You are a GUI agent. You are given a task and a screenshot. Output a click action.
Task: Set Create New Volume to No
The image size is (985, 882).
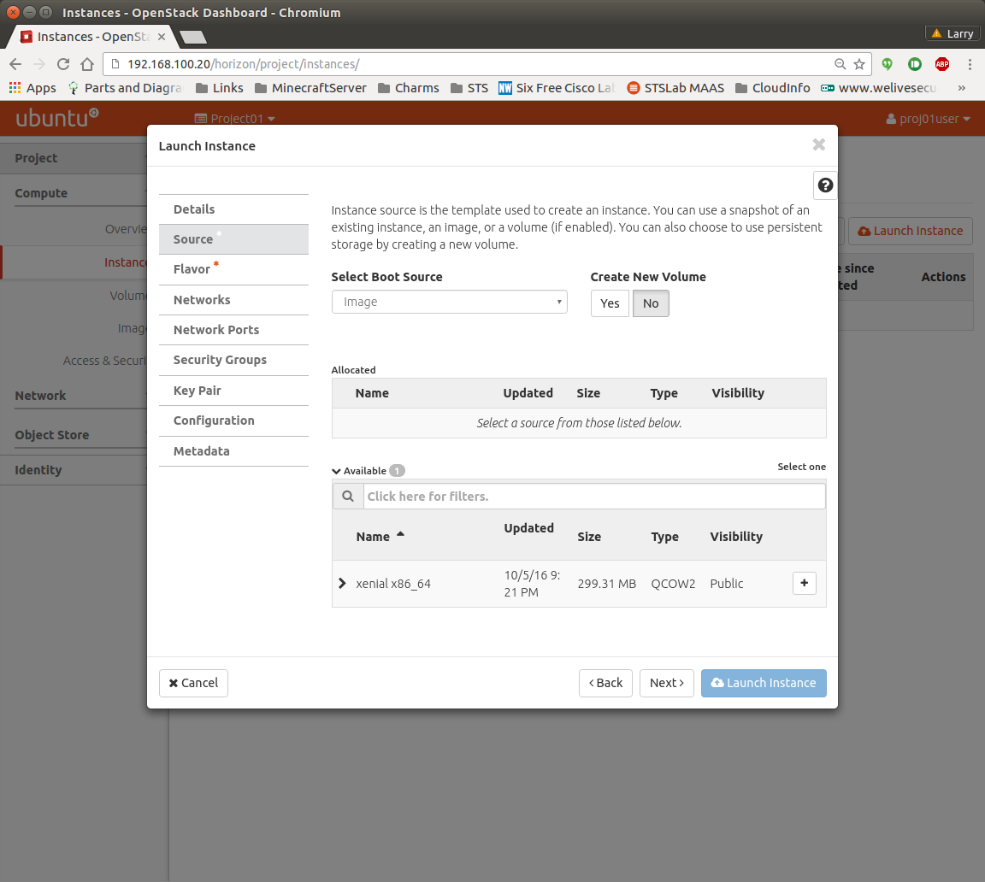click(651, 303)
